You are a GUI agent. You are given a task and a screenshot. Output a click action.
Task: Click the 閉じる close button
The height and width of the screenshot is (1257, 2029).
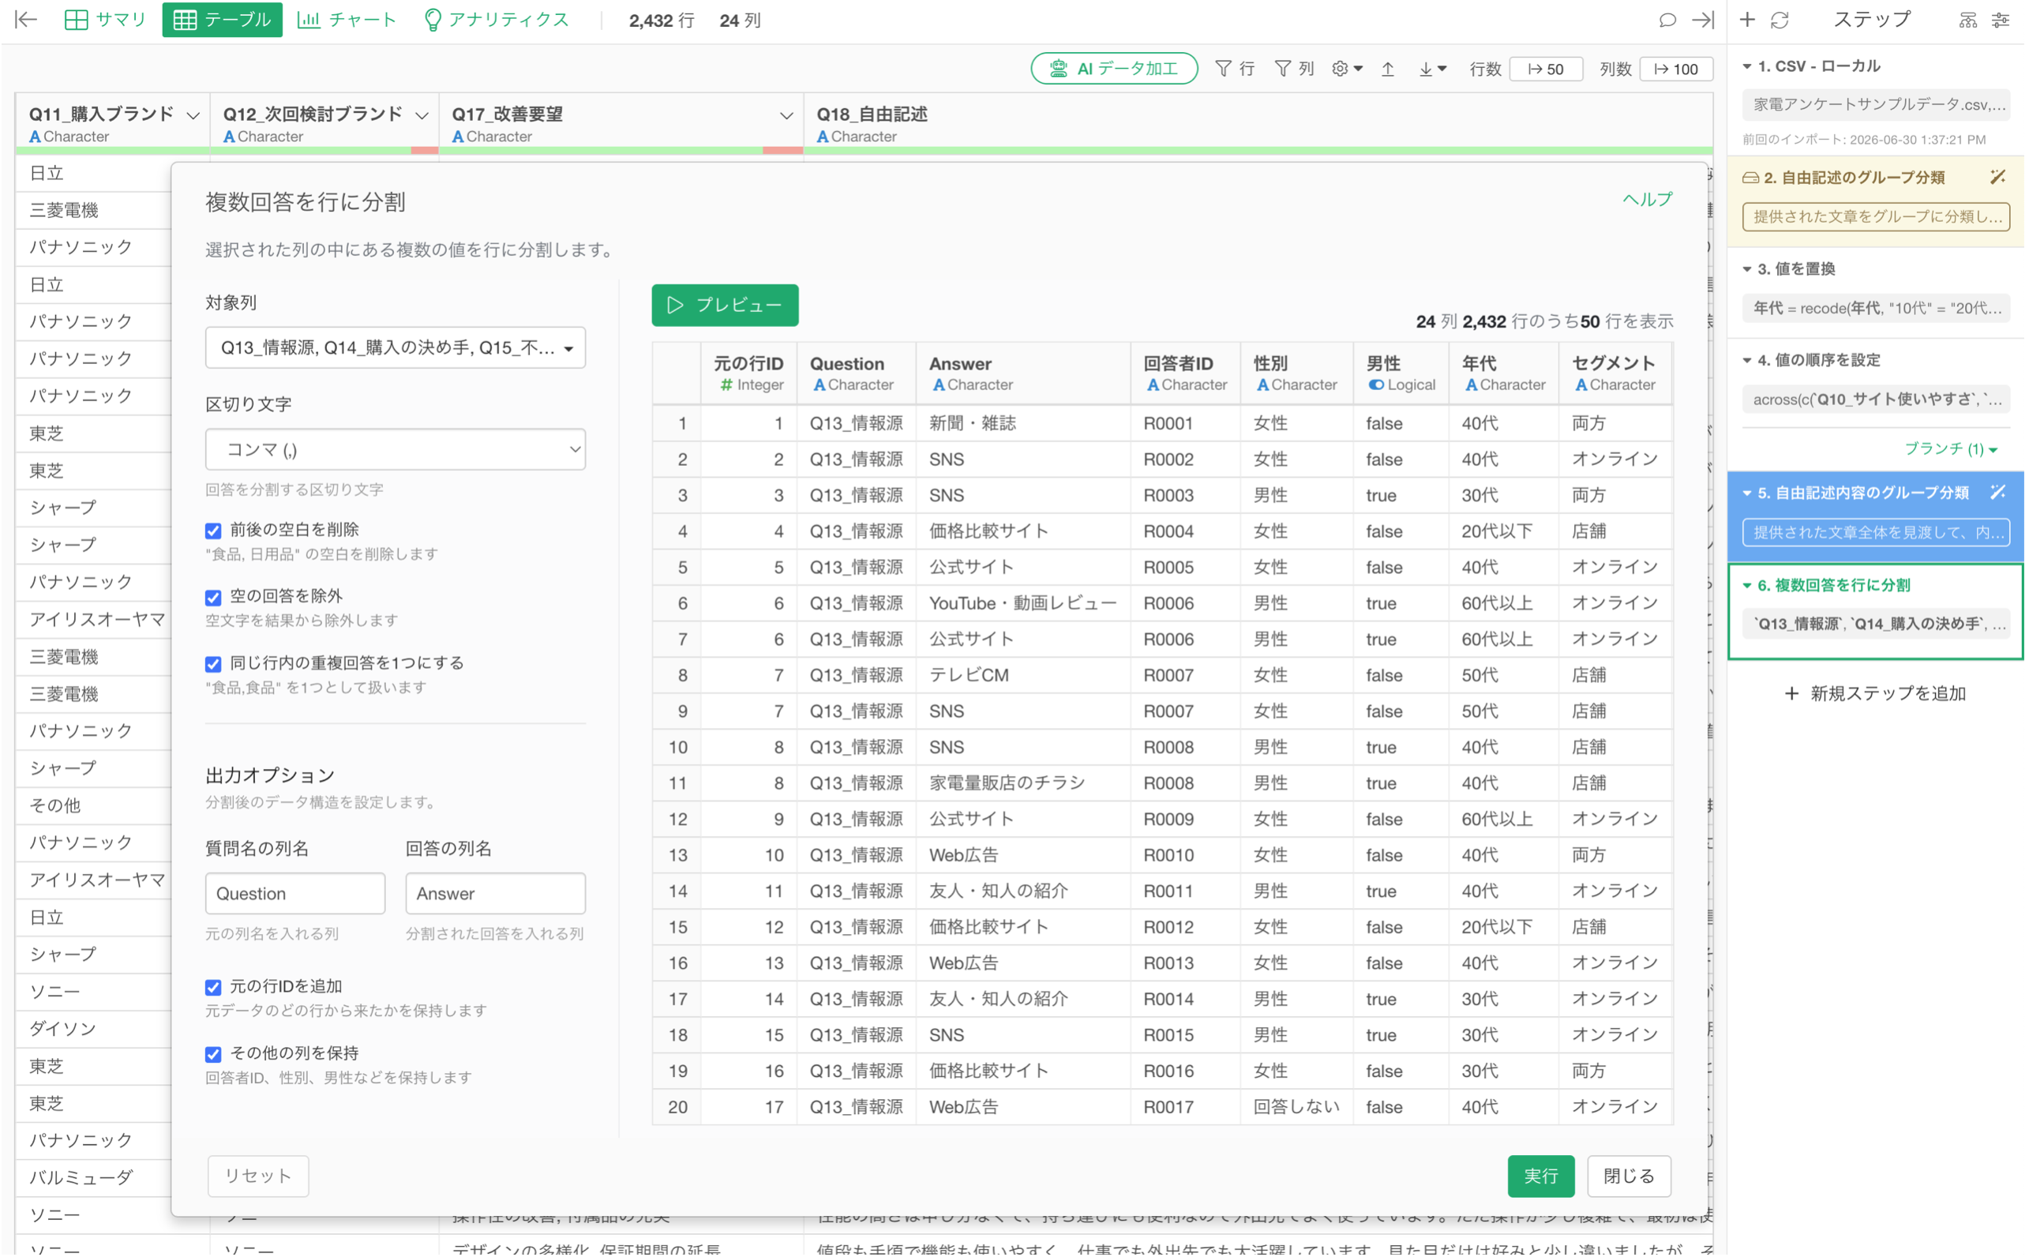[x=1629, y=1176]
